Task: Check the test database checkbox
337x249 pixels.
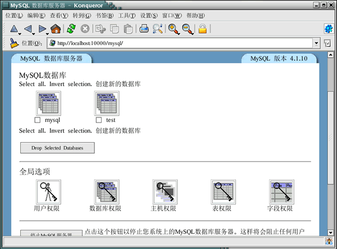Action: click(99, 120)
